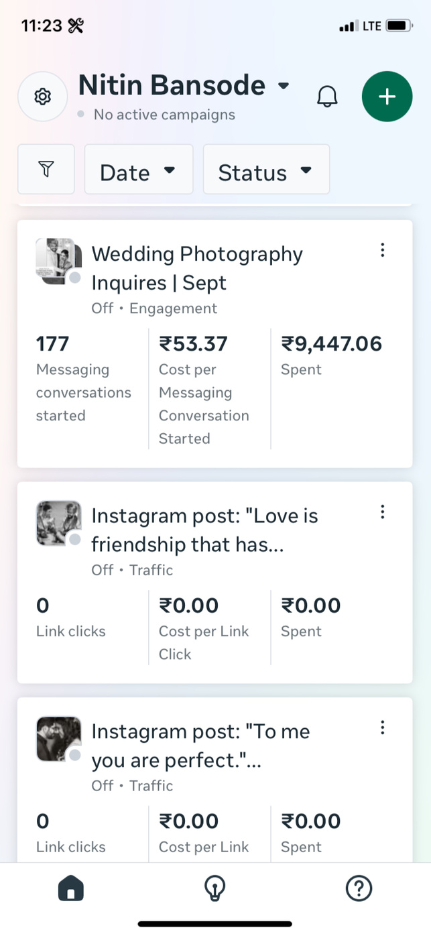Expand the Date dropdown filter
Image resolution: width=431 pixels, height=936 pixels.
(138, 170)
